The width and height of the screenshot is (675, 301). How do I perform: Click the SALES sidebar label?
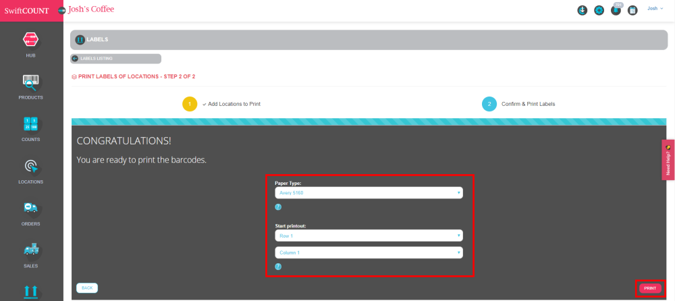30,266
